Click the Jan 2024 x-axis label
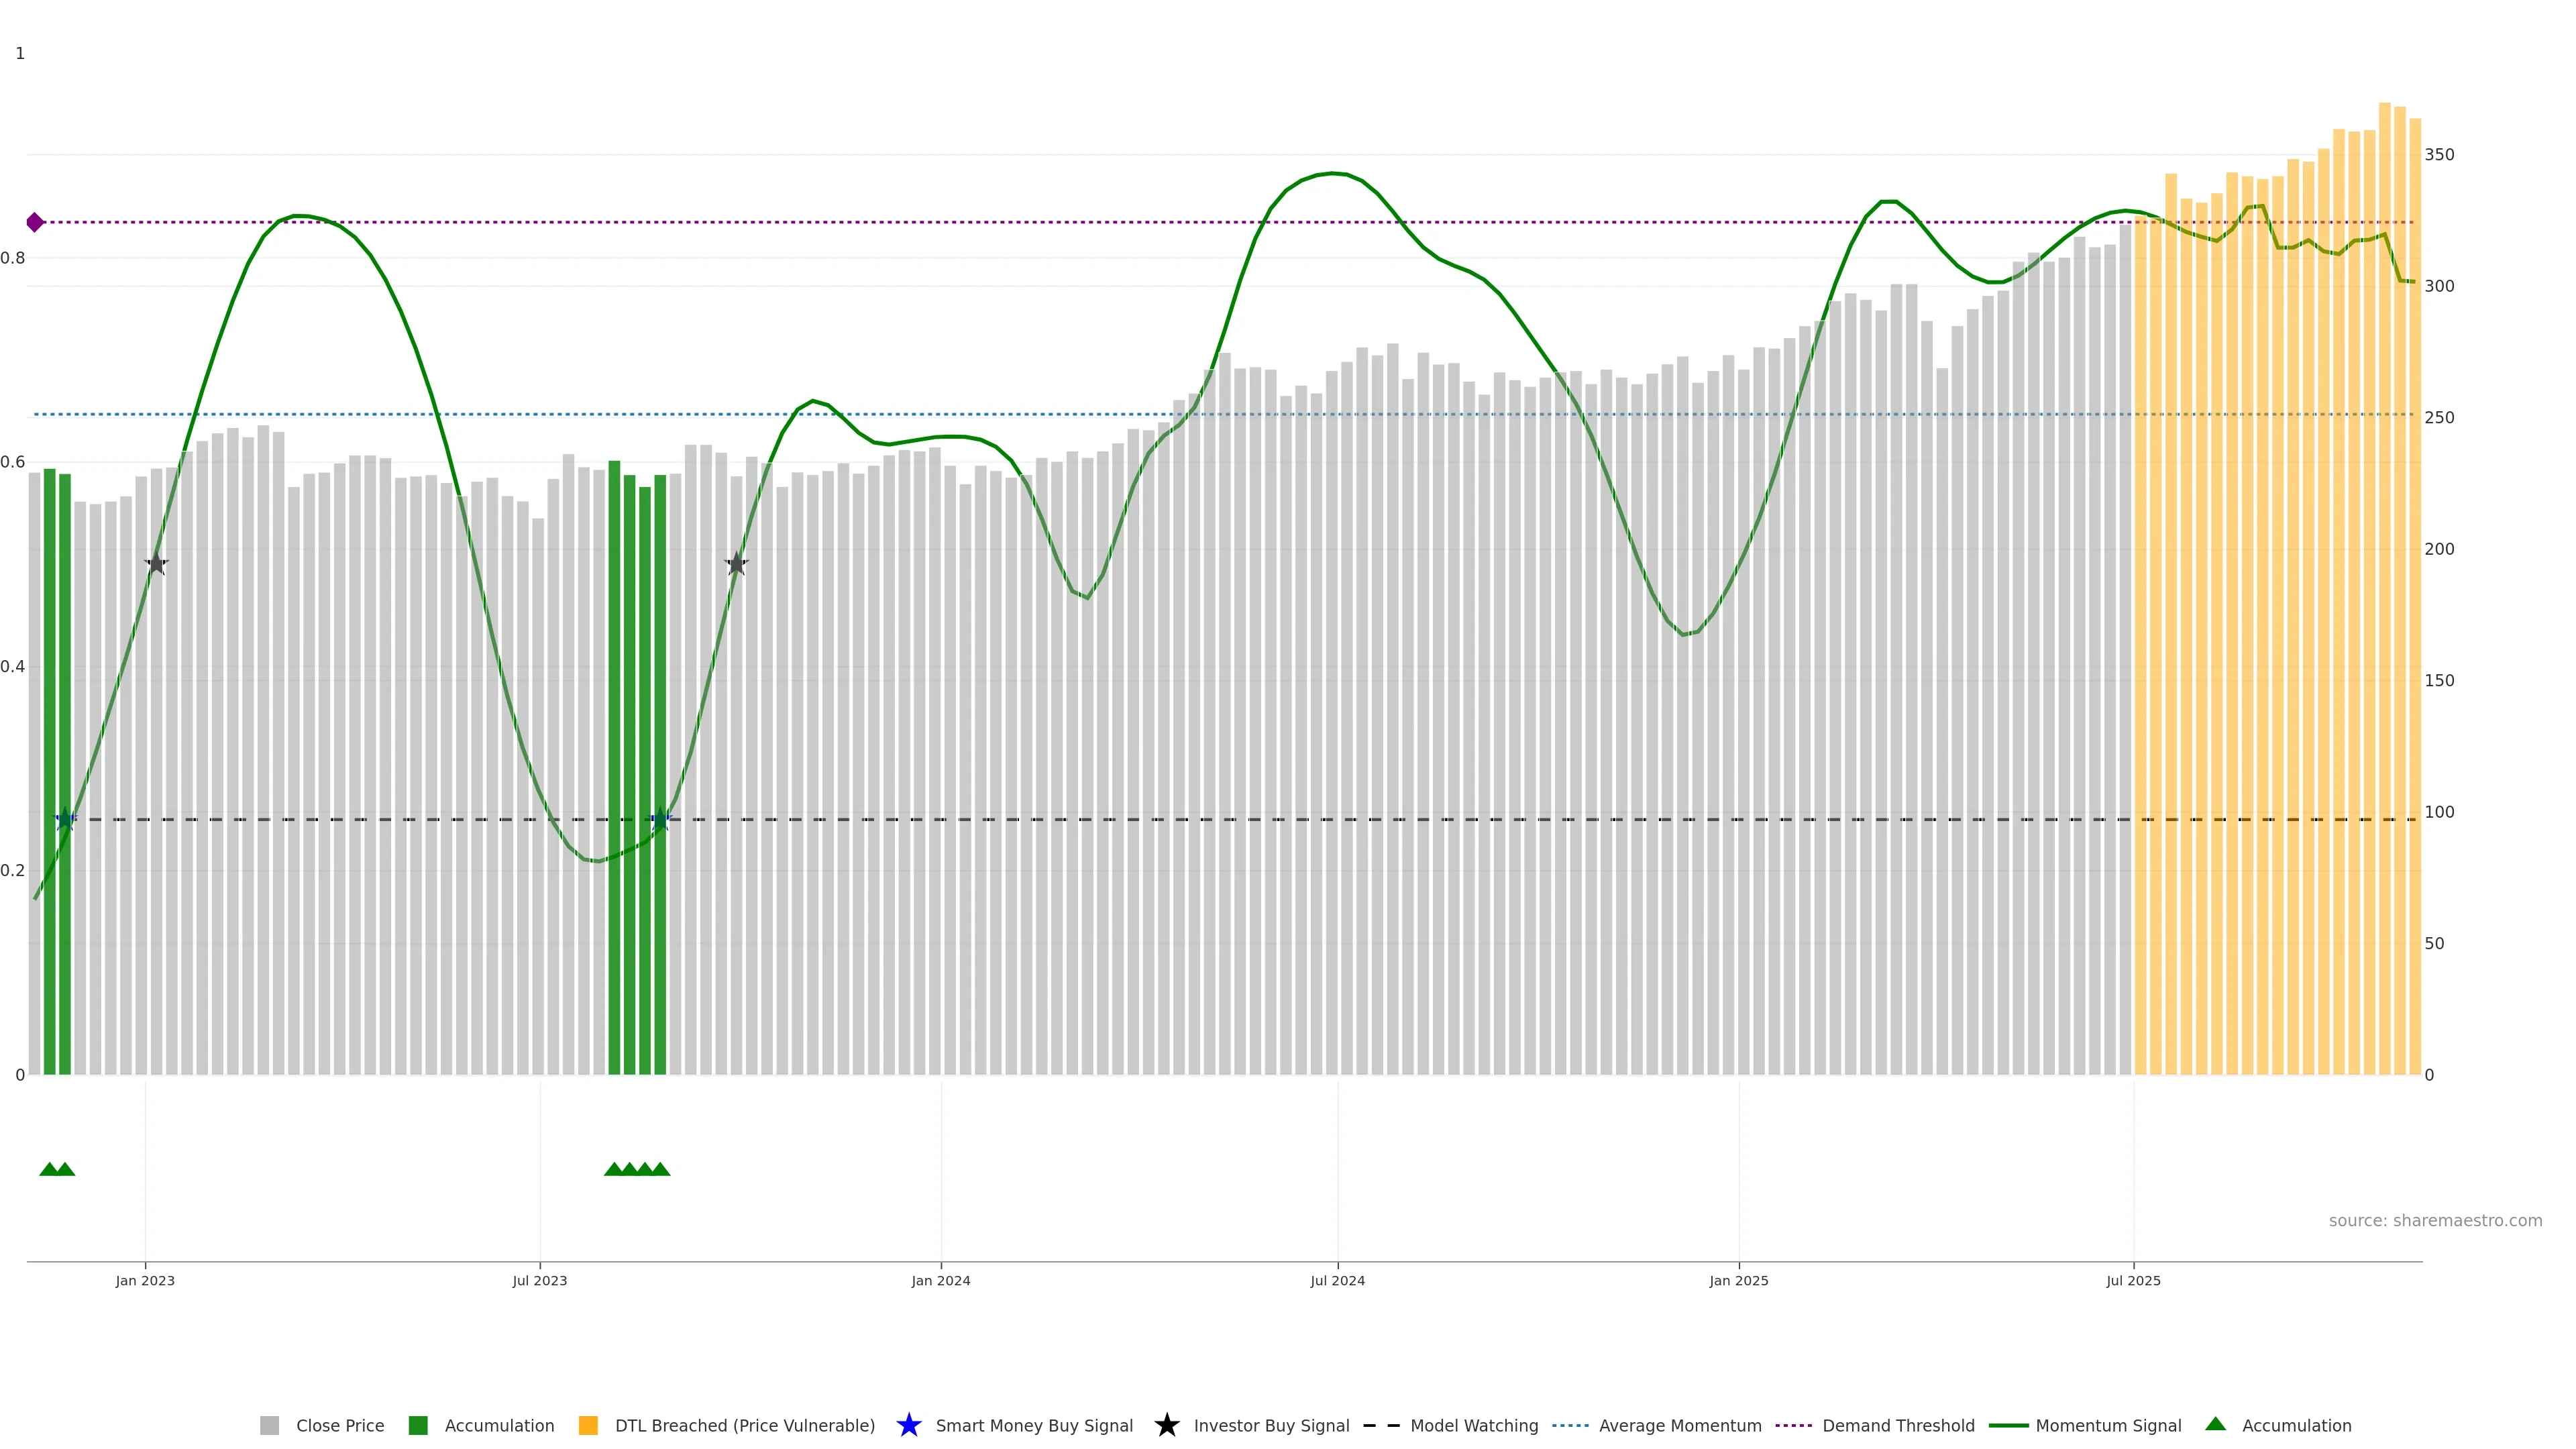Screen dimensions: 2576x1449 click(x=940, y=1281)
